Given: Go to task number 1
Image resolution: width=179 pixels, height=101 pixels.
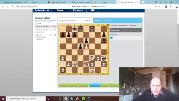Looking at the screenshot, I should coord(64,85).
